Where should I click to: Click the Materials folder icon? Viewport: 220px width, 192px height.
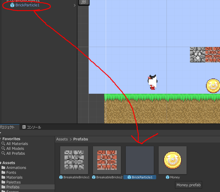pyautogui.click(x=3, y=177)
